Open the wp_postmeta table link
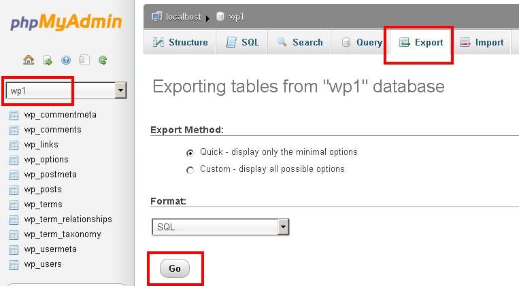The width and height of the screenshot is (519, 286). pos(50,175)
